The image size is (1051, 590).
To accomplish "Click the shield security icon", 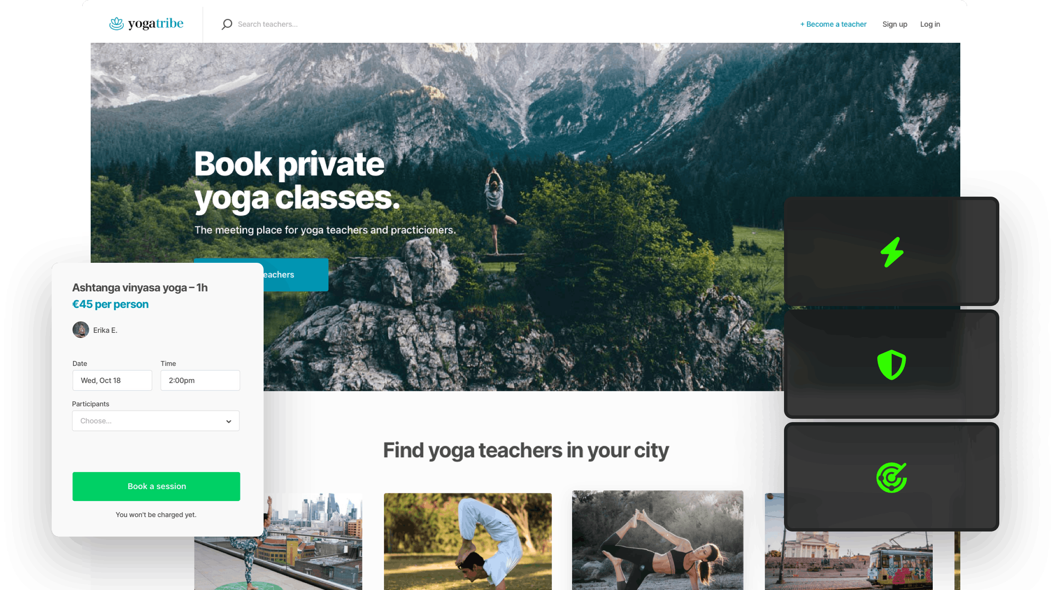I will (891, 364).
